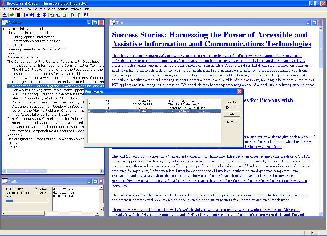Click the blue double down-arrow level icon
The image size is (327, 236).
pyautogui.click(x=44, y=15)
